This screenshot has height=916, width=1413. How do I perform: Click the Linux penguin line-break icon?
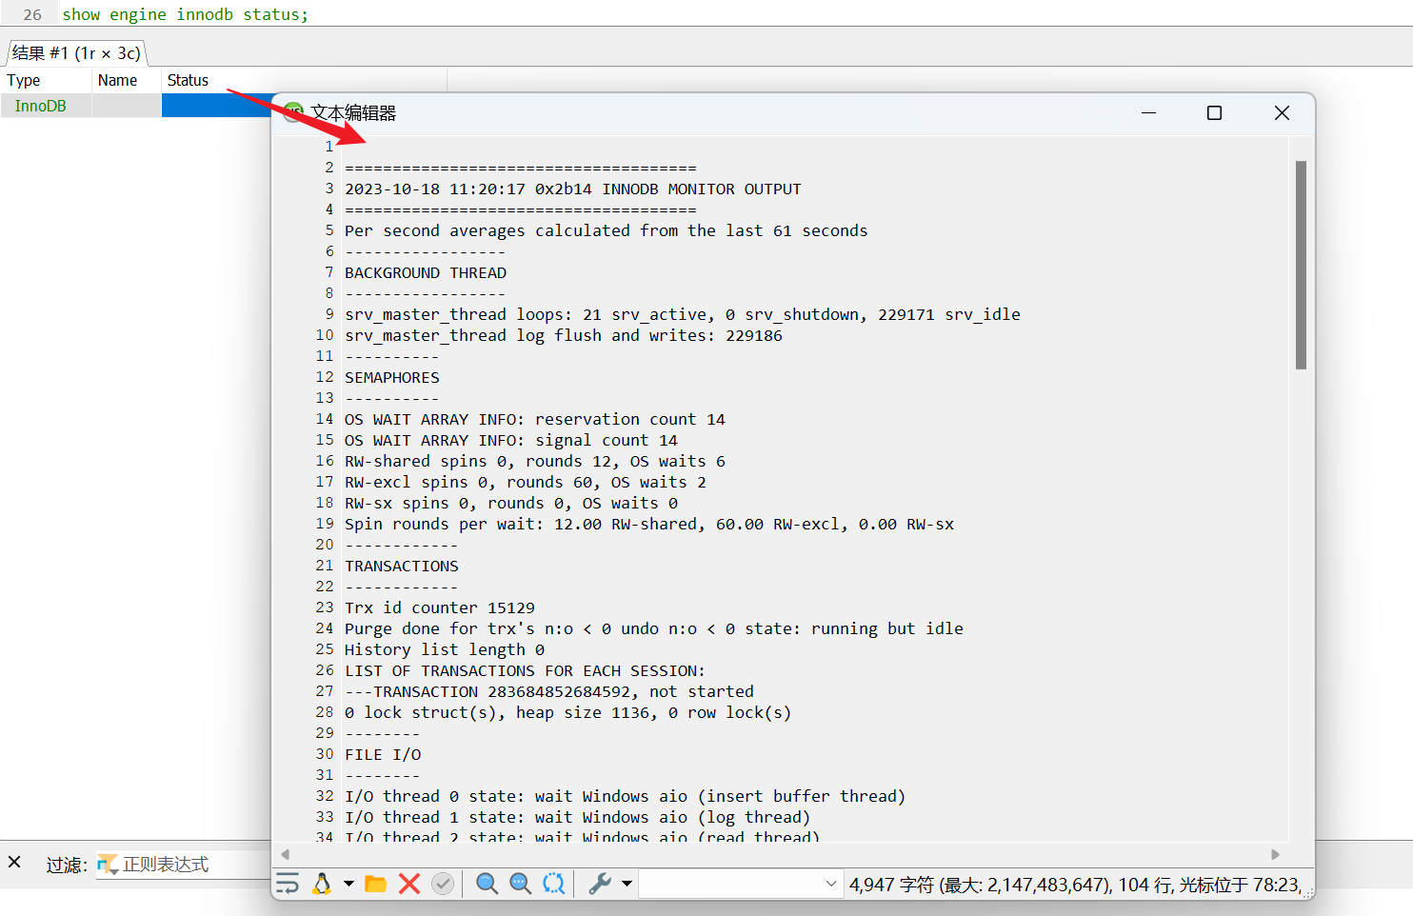pos(322,884)
